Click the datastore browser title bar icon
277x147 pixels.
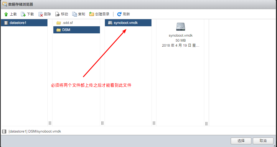click(5, 4)
